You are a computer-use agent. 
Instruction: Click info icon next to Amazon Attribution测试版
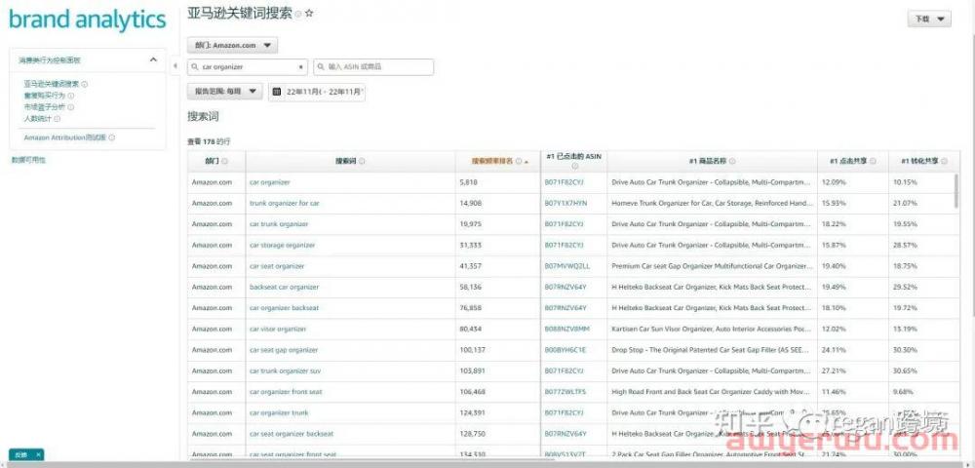pos(112,138)
